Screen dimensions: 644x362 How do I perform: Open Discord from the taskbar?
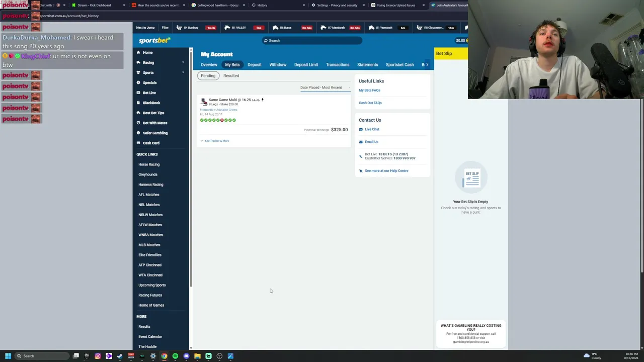pyautogui.click(x=186, y=356)
